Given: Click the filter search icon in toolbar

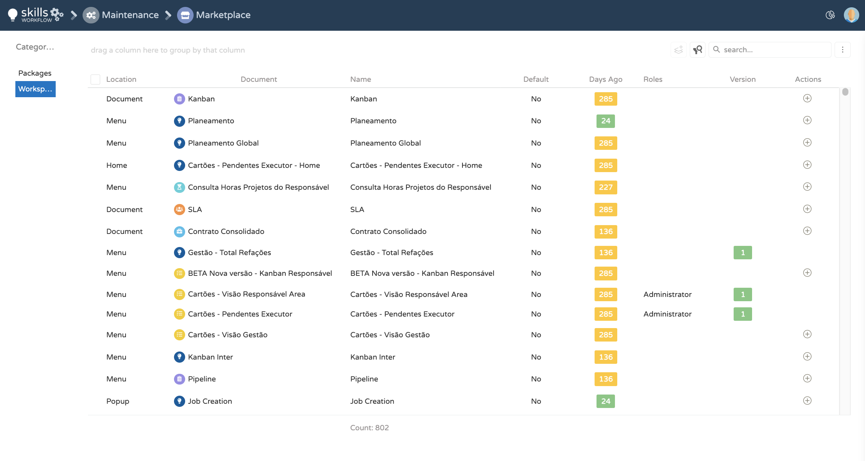Looking at the screenshot, I should [x=698, y=50].
